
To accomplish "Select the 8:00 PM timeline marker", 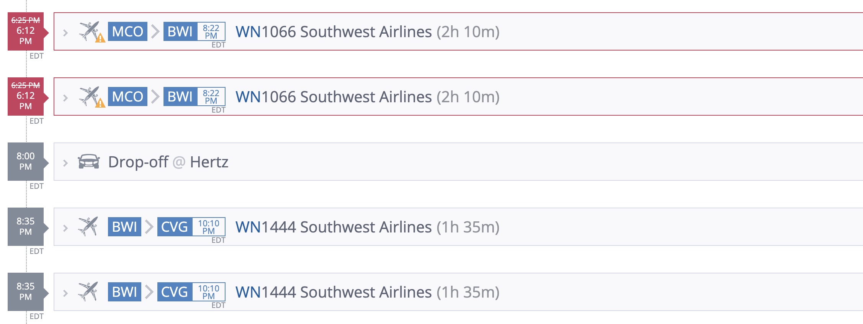I will [x=26, y=162].
